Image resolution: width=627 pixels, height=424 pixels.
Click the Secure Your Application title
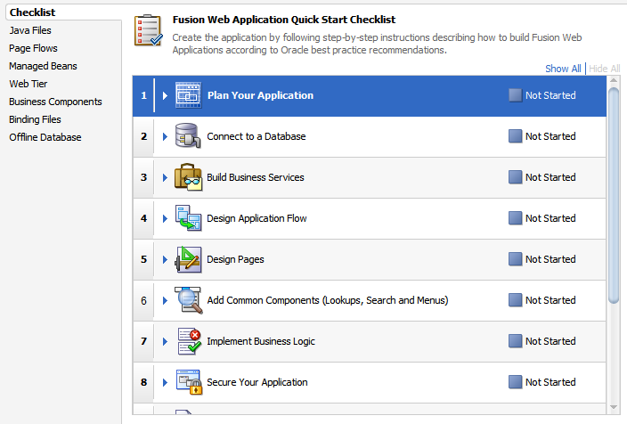pos(257,382)
